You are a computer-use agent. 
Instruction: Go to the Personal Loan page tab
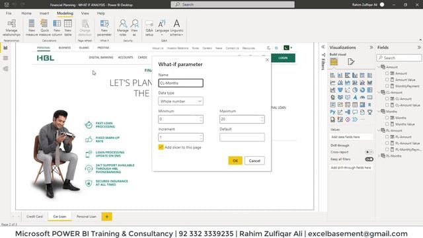point(87,216)
